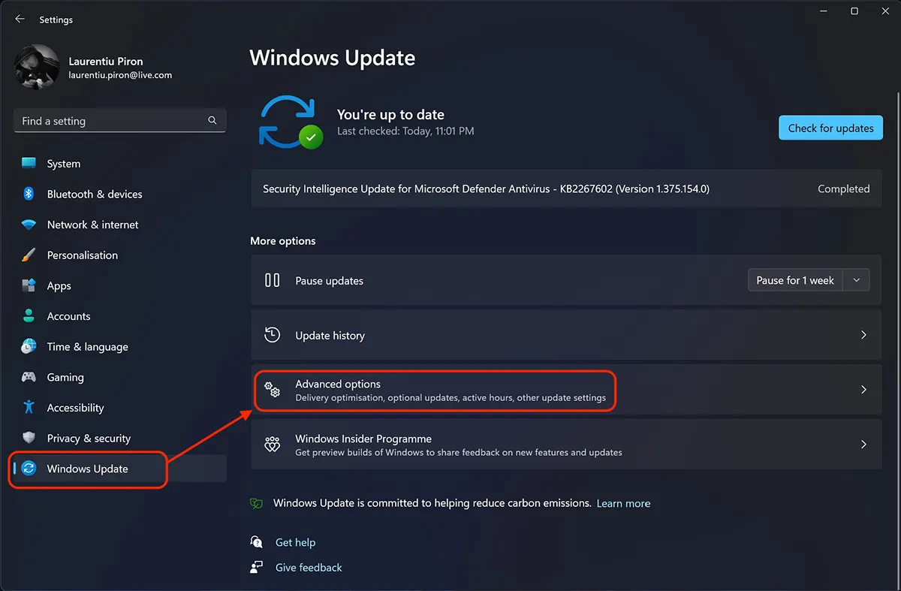
Task: Click the Accessibility figure icon
Action: [29, 407]
